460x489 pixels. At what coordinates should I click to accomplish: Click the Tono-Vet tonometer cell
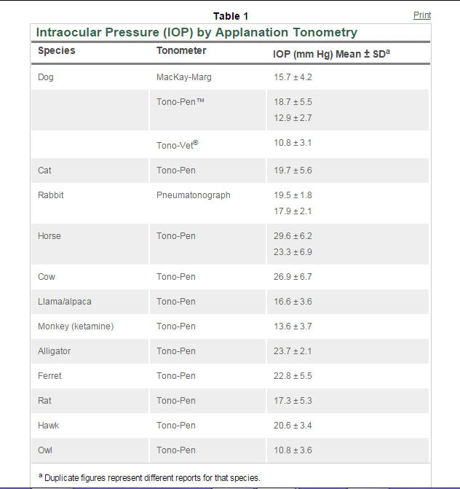click(177, 144)
